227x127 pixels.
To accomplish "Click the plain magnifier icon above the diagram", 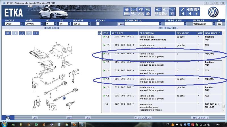I will pos(36,33).
